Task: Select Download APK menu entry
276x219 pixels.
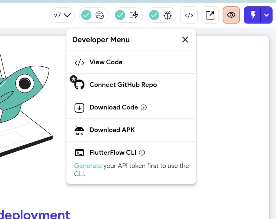Action: pyautogui.click(x=131, y=130)
